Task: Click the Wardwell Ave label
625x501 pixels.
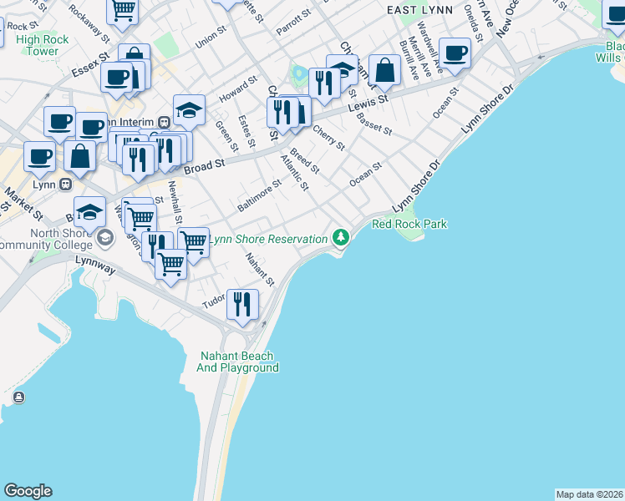Action: coord(429,48)
